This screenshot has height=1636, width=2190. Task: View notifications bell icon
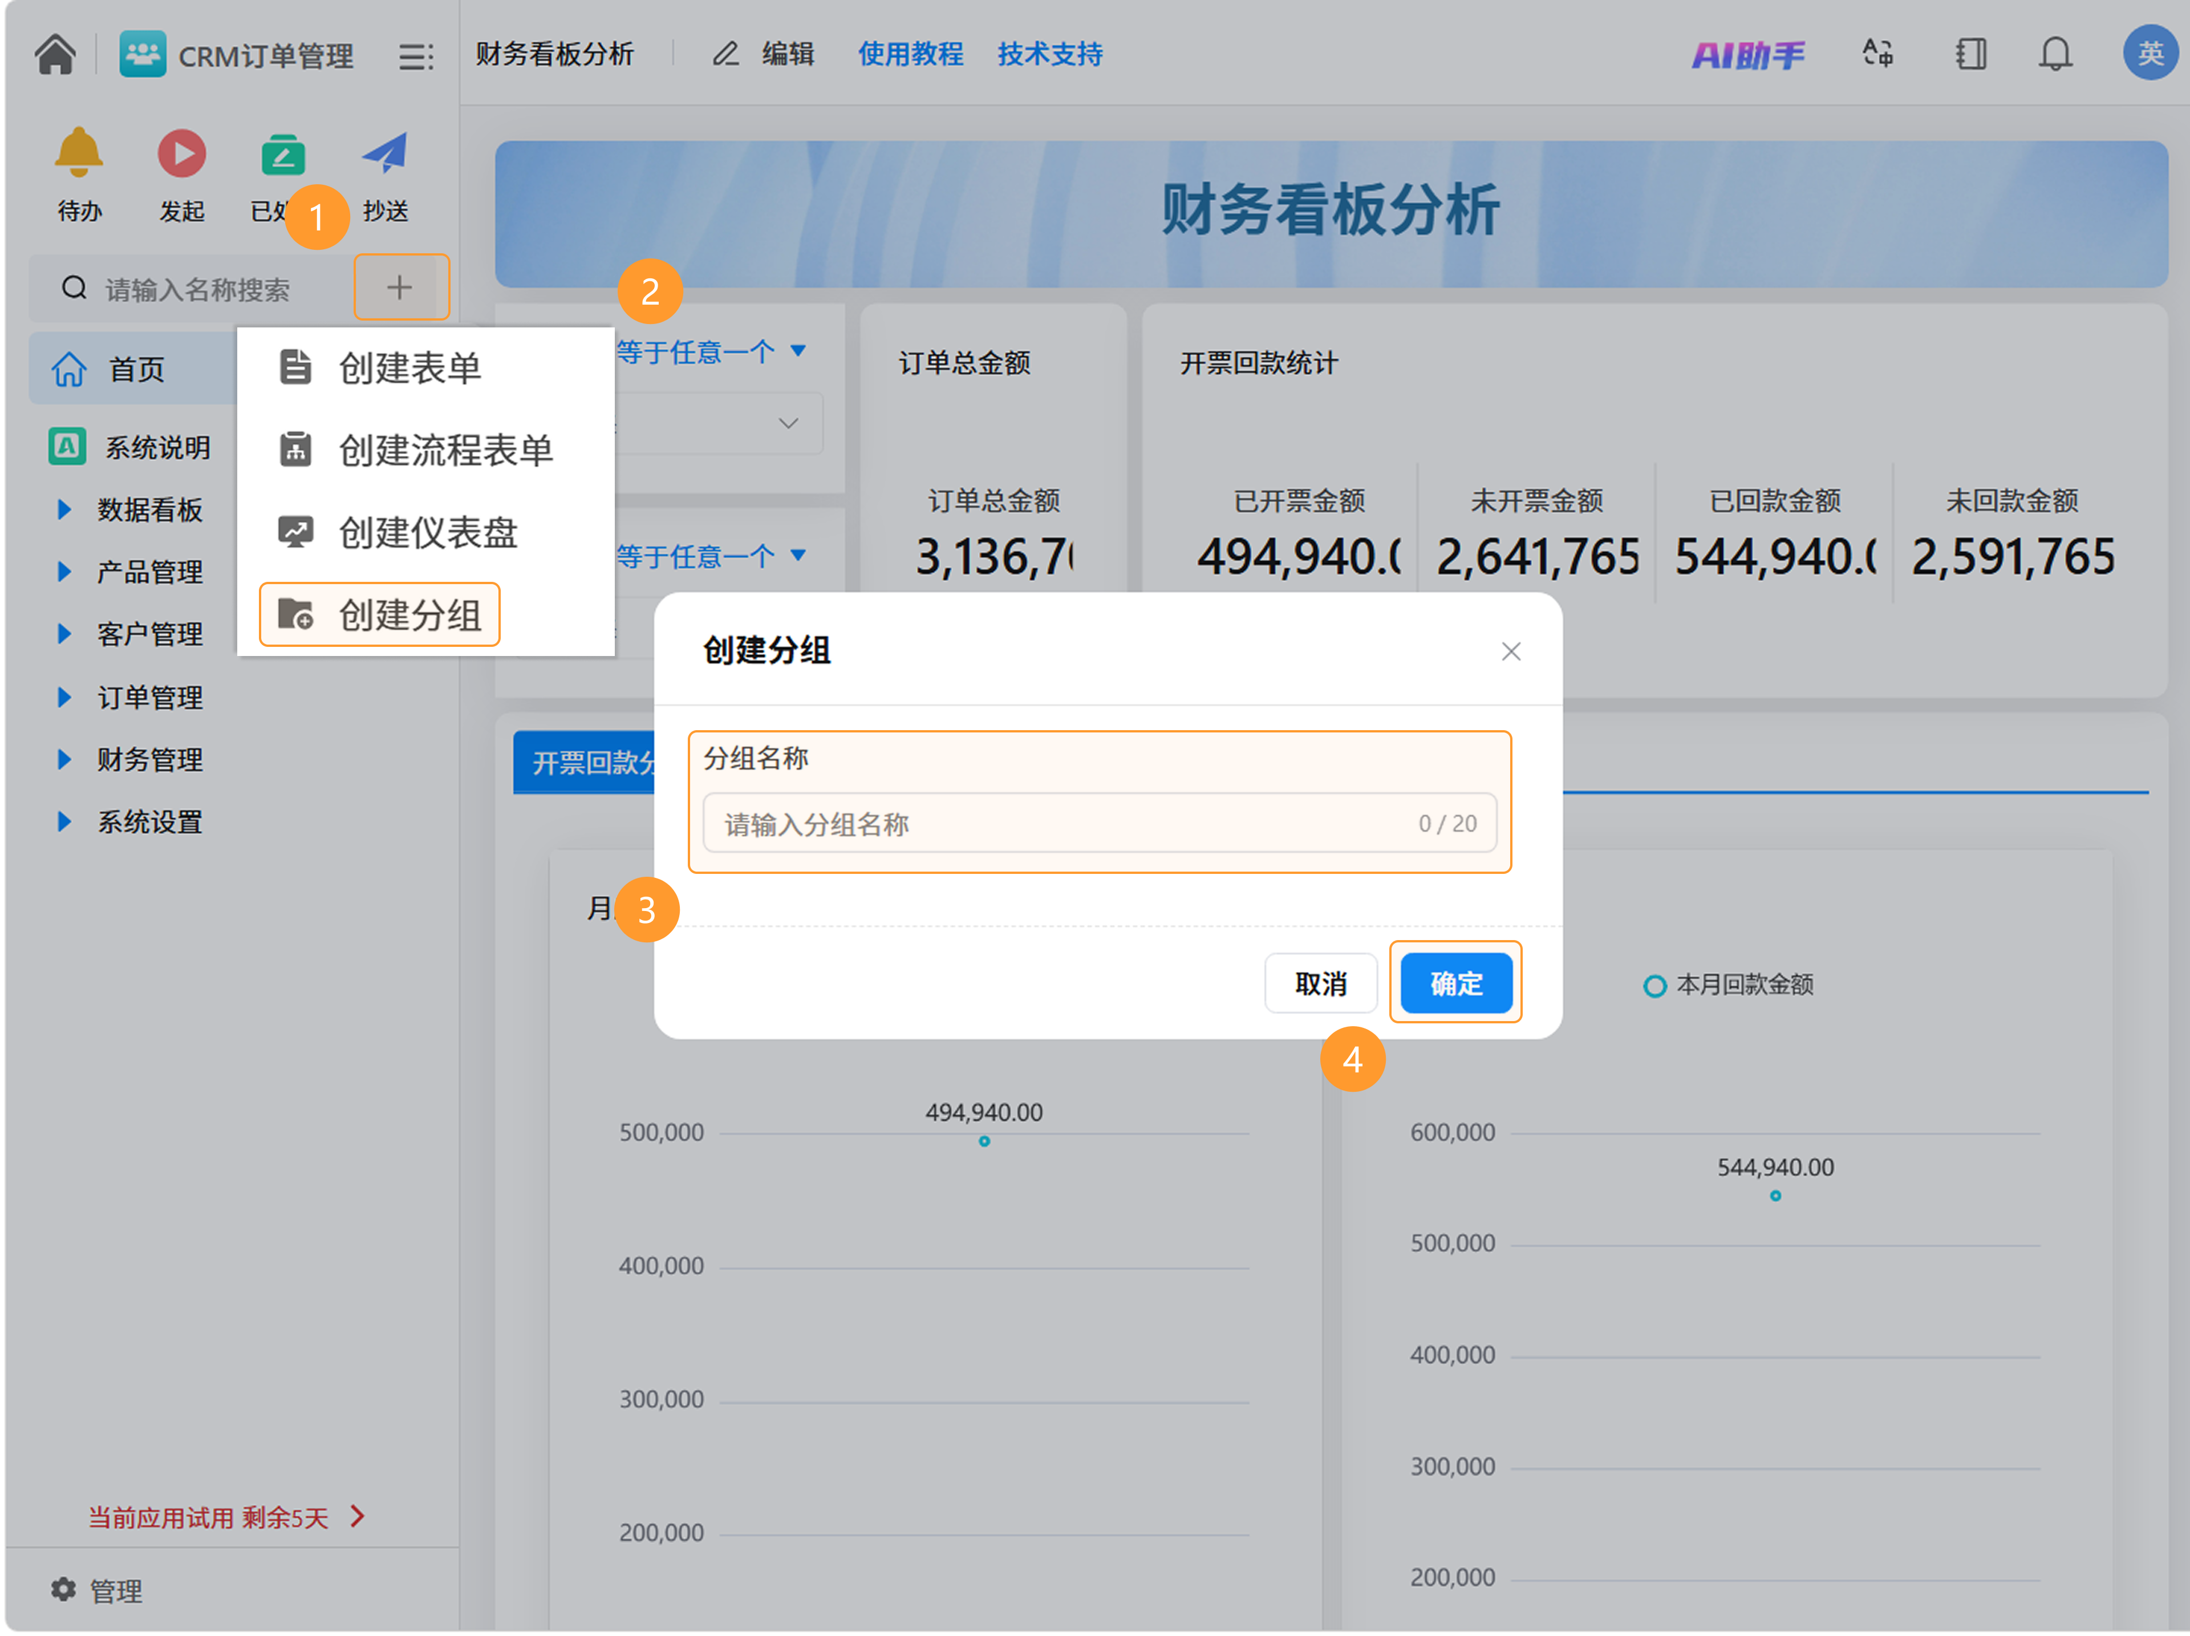pos(2055,54)
